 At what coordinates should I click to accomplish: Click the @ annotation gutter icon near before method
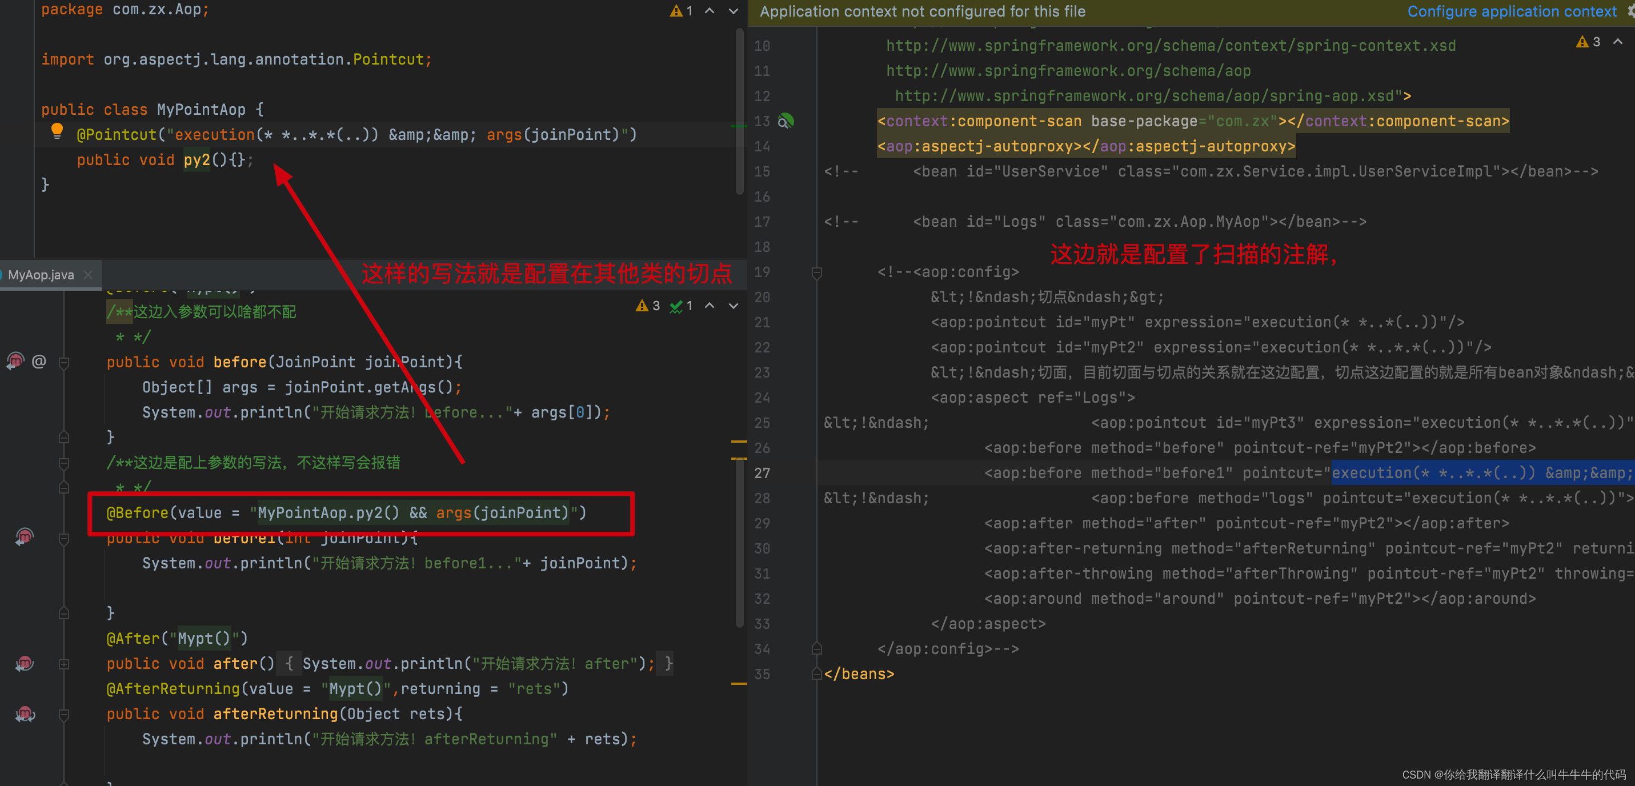coord(39,361)
